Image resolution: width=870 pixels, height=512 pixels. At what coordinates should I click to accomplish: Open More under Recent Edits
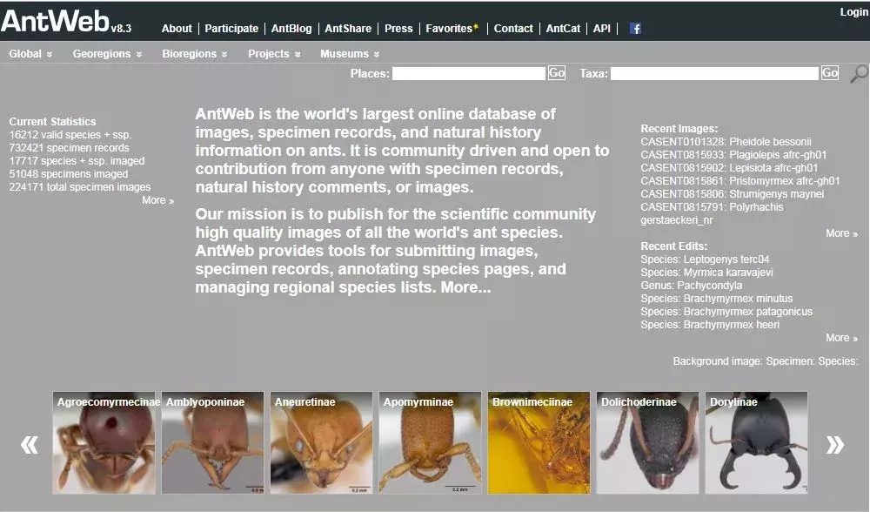841,338
